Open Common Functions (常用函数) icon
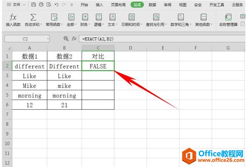The height and width of the screenshot is (167, 247). 54,17
